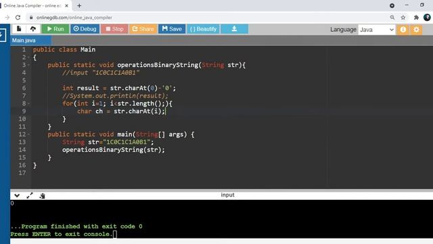Click 'char ch = str.charAt(i);' on line 9

(121, 111)
